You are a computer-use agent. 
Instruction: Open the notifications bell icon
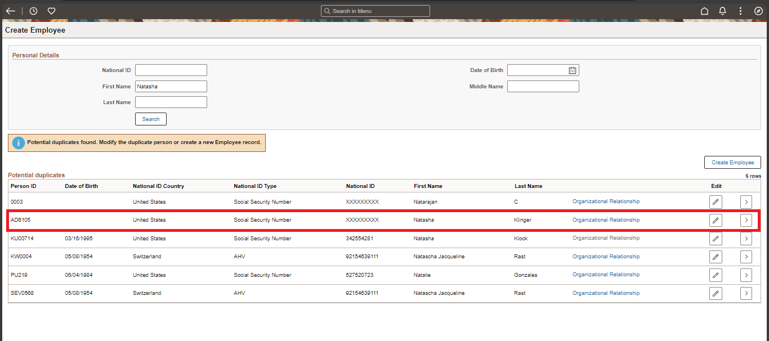pyautogui.click(x=722, y=11)
